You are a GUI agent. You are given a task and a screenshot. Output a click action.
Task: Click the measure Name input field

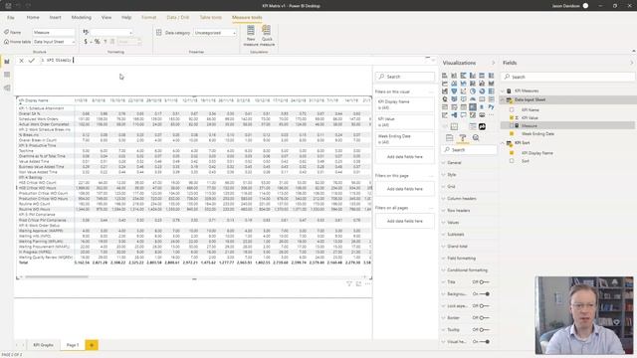point(54,32)
